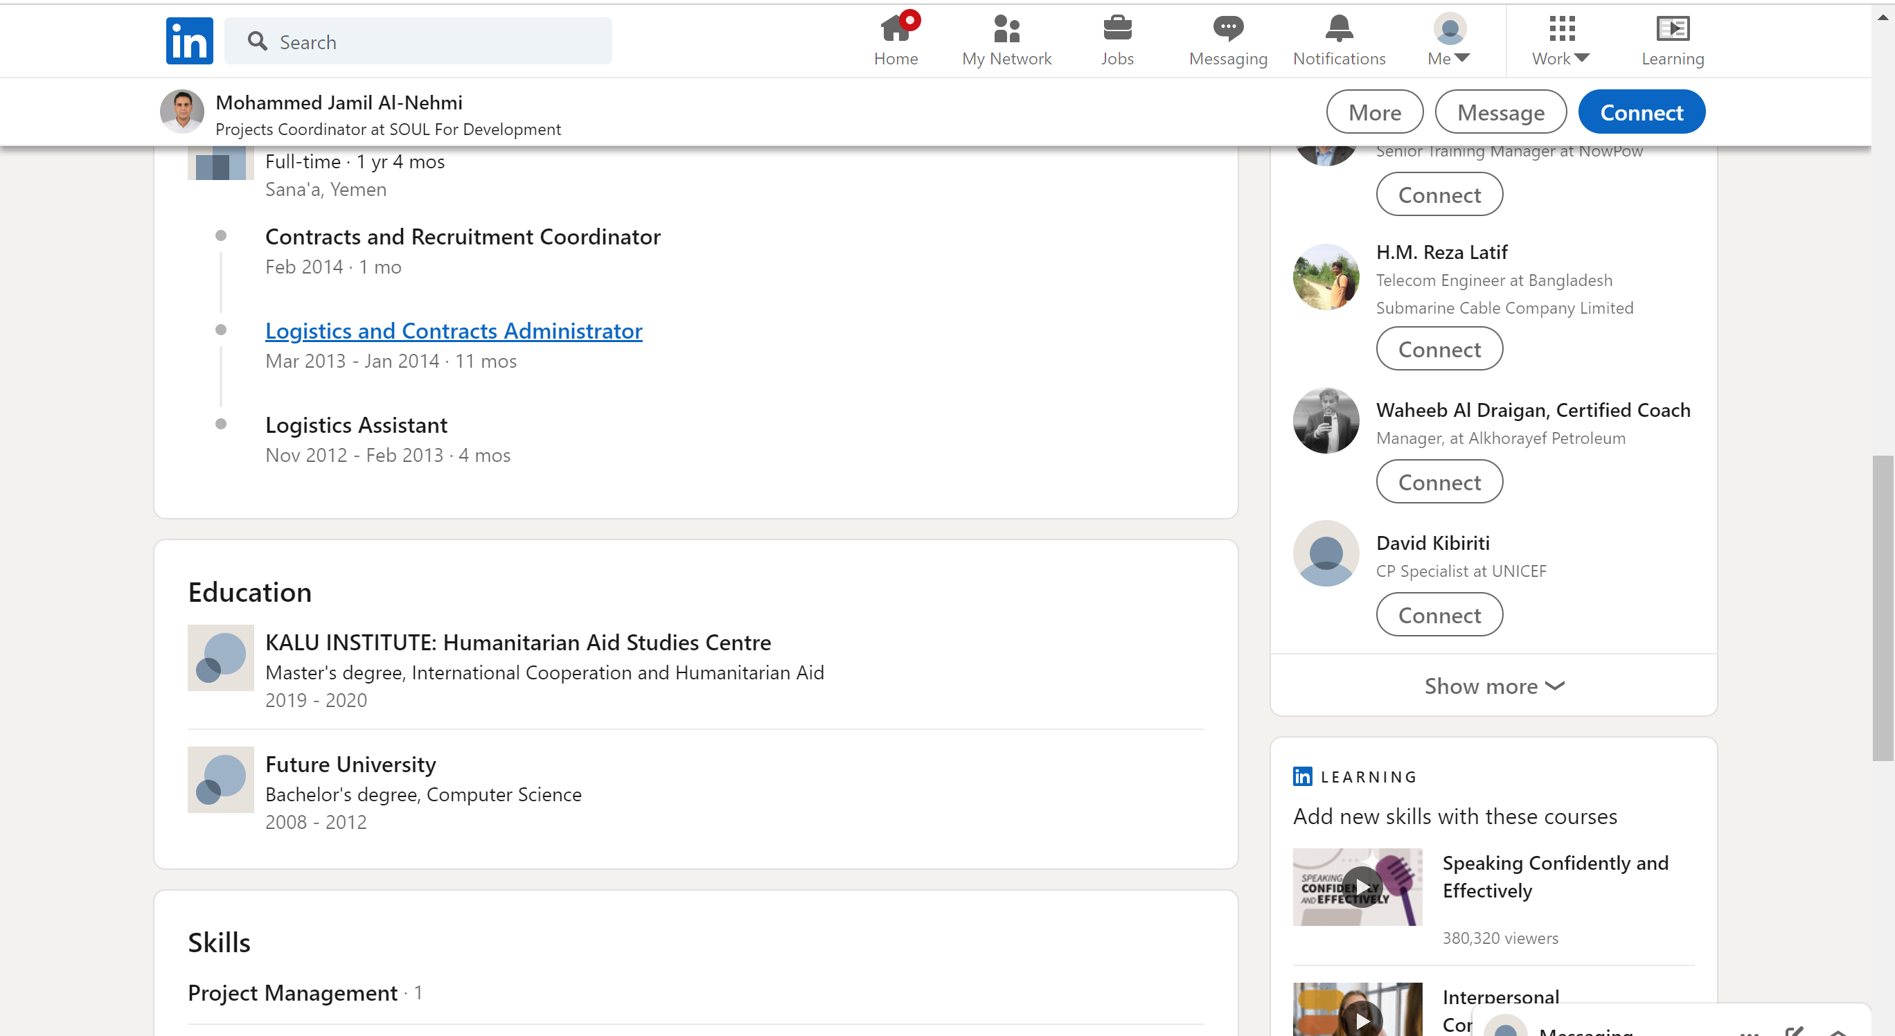Open the Notifications bell icon
Screen dimensions: 1895x1036
[x=1338, y=29]
